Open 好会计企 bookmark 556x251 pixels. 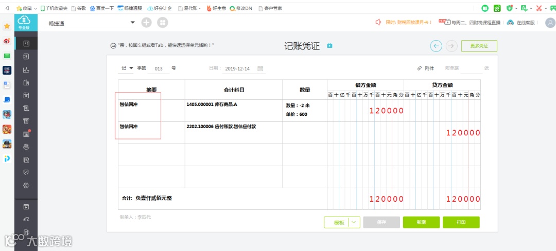(x=160, y=8)
